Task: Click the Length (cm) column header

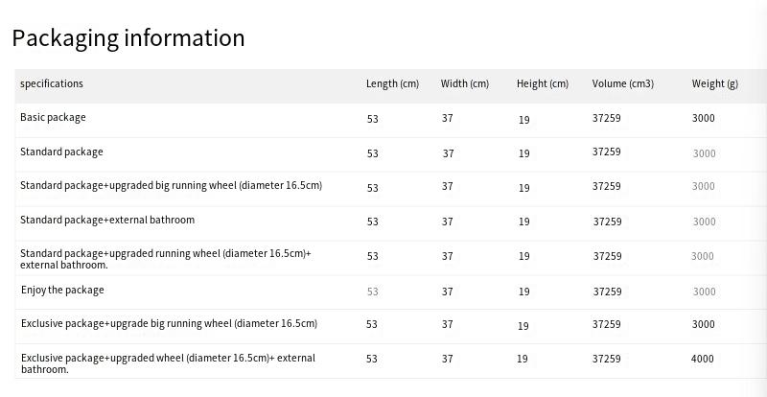Action: (x=392, y=83)
